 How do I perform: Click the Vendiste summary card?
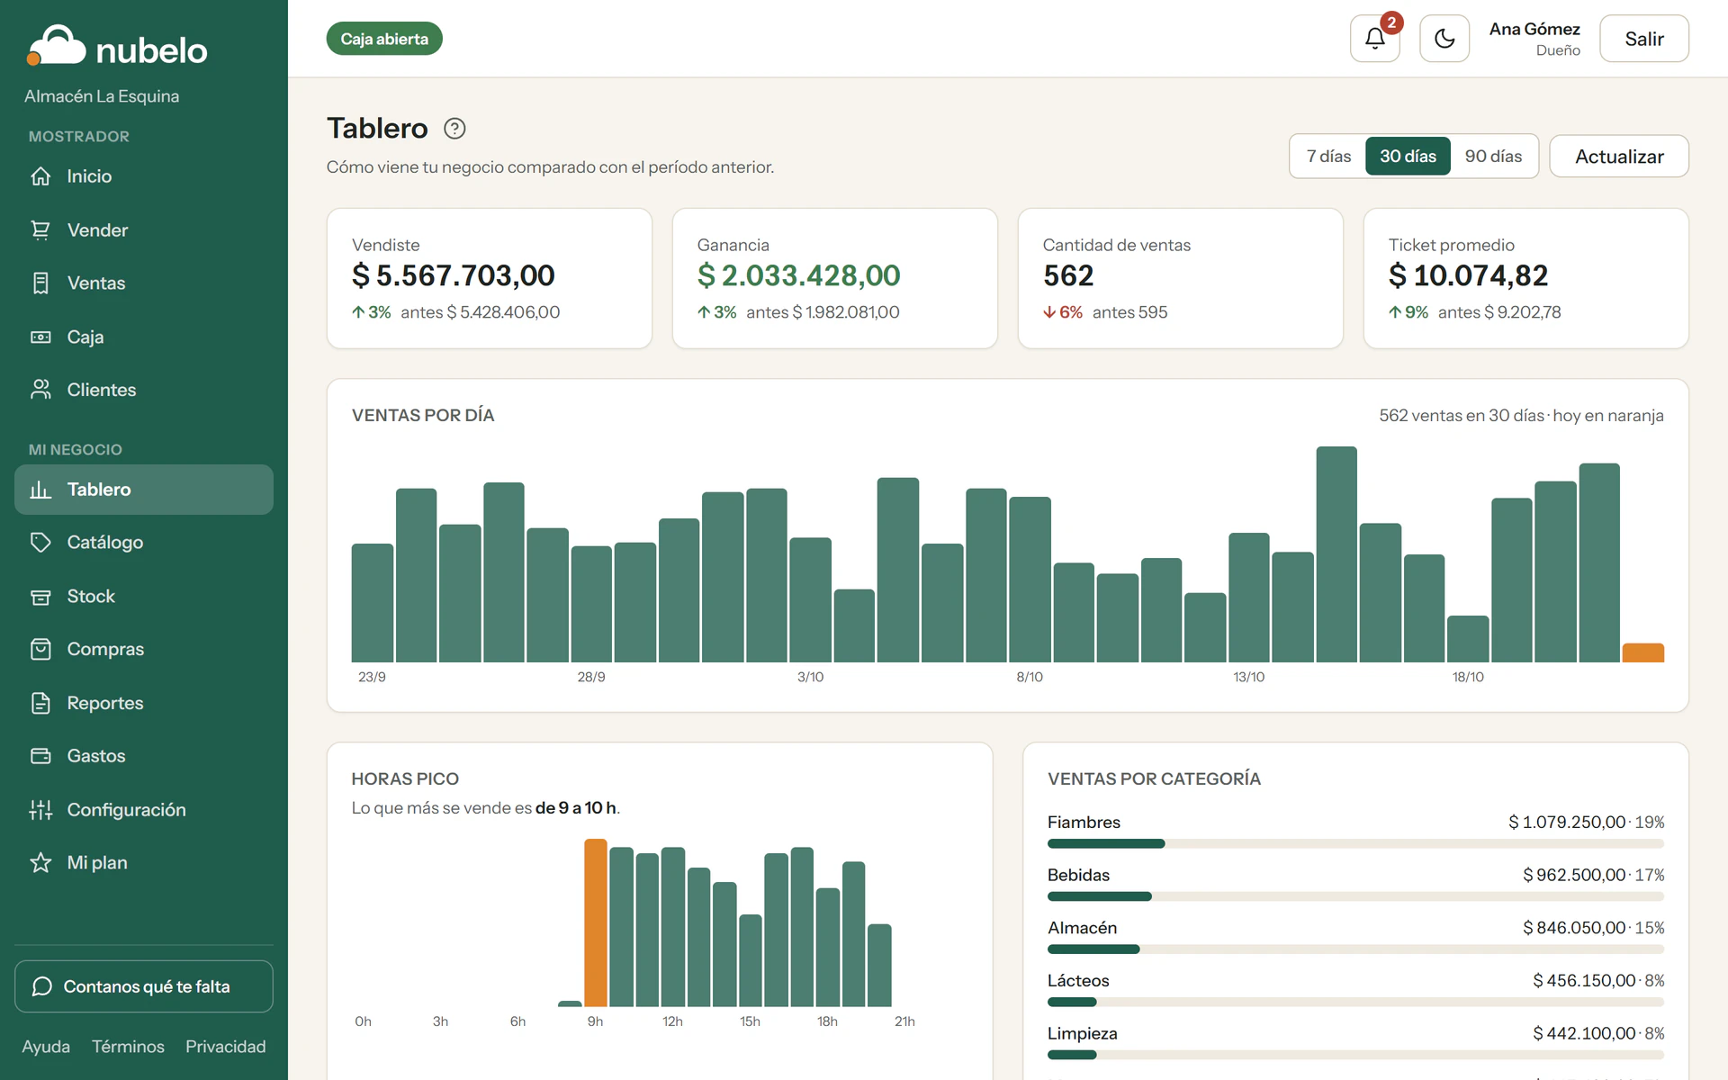pos(490,278)
